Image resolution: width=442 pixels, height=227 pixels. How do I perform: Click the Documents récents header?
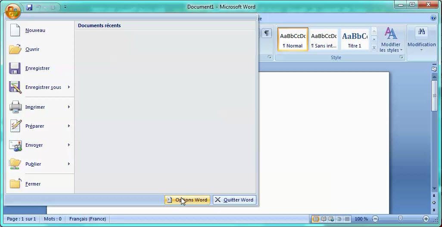[99, 25]
